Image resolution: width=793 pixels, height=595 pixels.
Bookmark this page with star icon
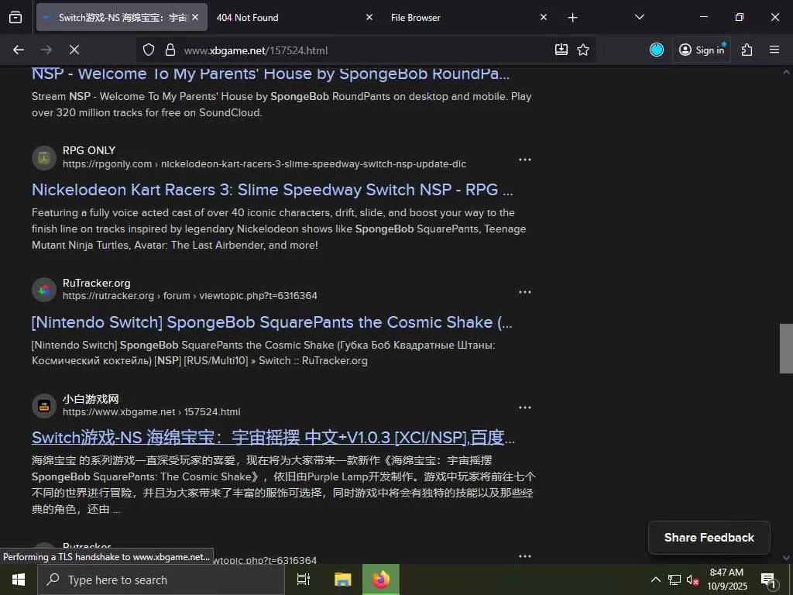[x=583, y=50]
